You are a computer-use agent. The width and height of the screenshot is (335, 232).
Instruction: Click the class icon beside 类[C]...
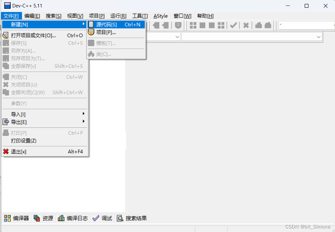[91, 54]
